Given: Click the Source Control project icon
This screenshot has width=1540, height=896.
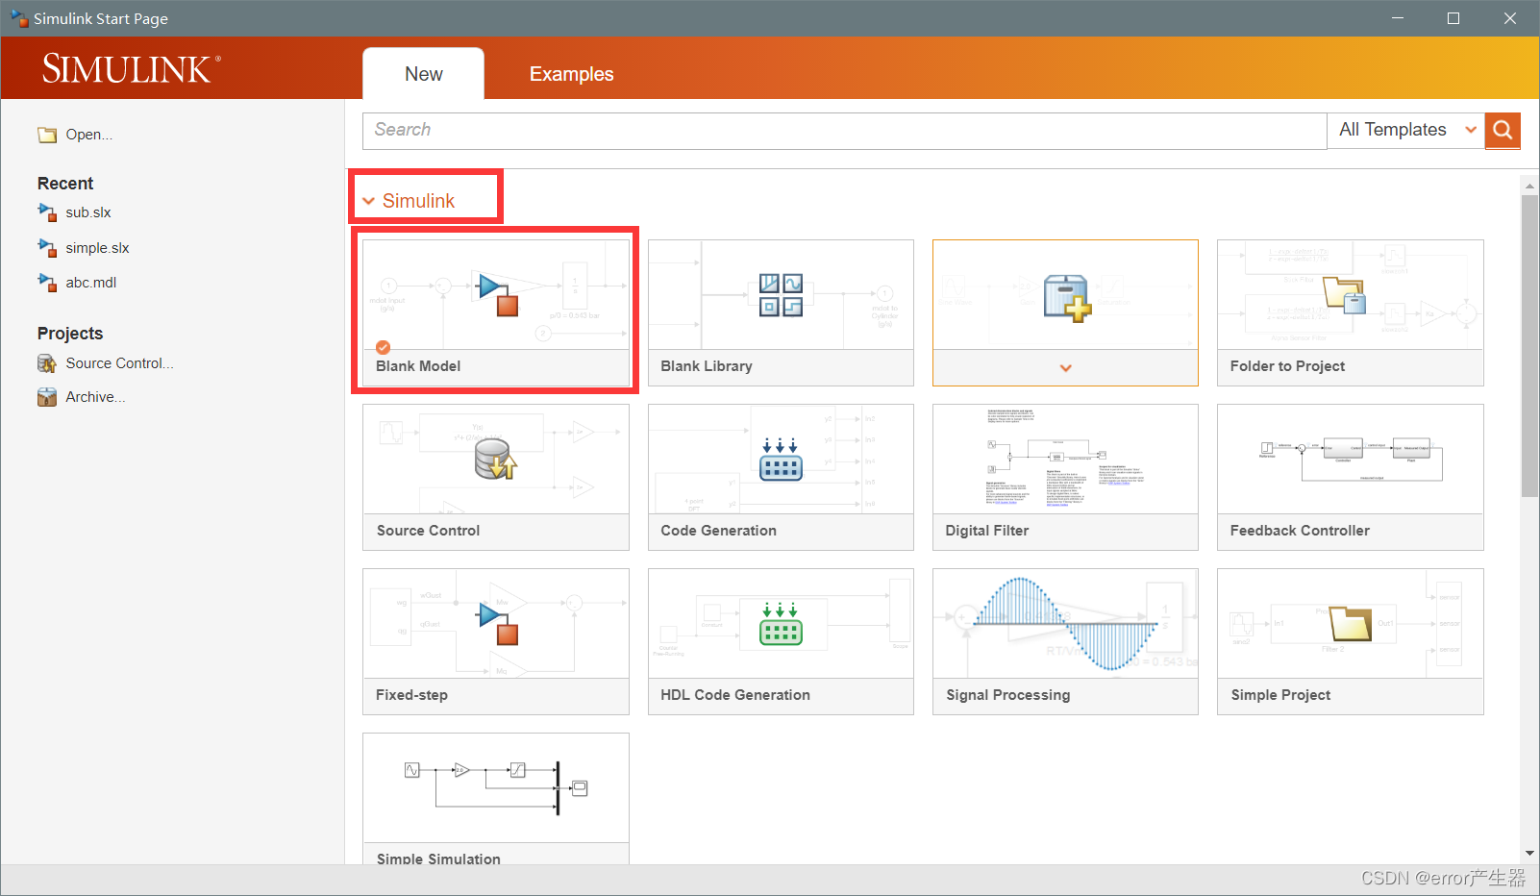Looking at the screenshot, I should pyautogui.click(x=47, y=363).
